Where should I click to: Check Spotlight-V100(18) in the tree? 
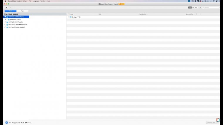point(7,19)
